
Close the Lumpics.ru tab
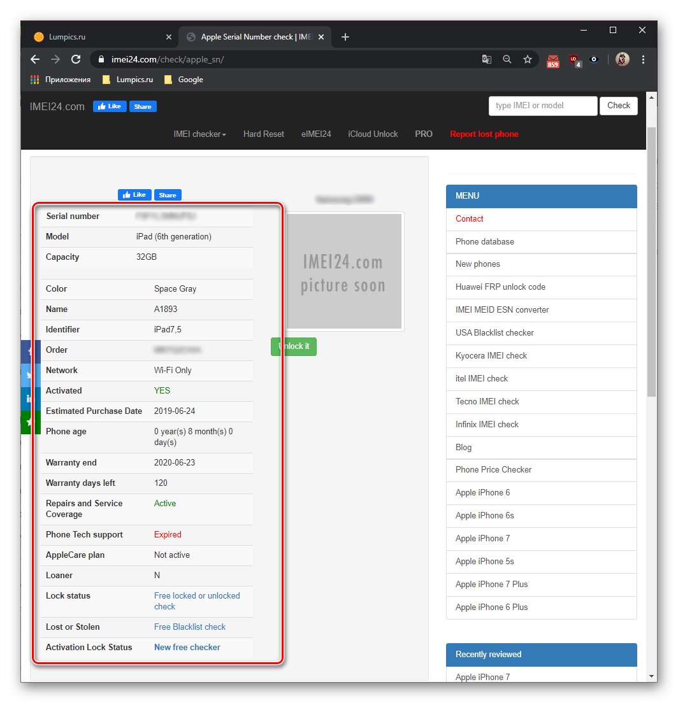169,37
